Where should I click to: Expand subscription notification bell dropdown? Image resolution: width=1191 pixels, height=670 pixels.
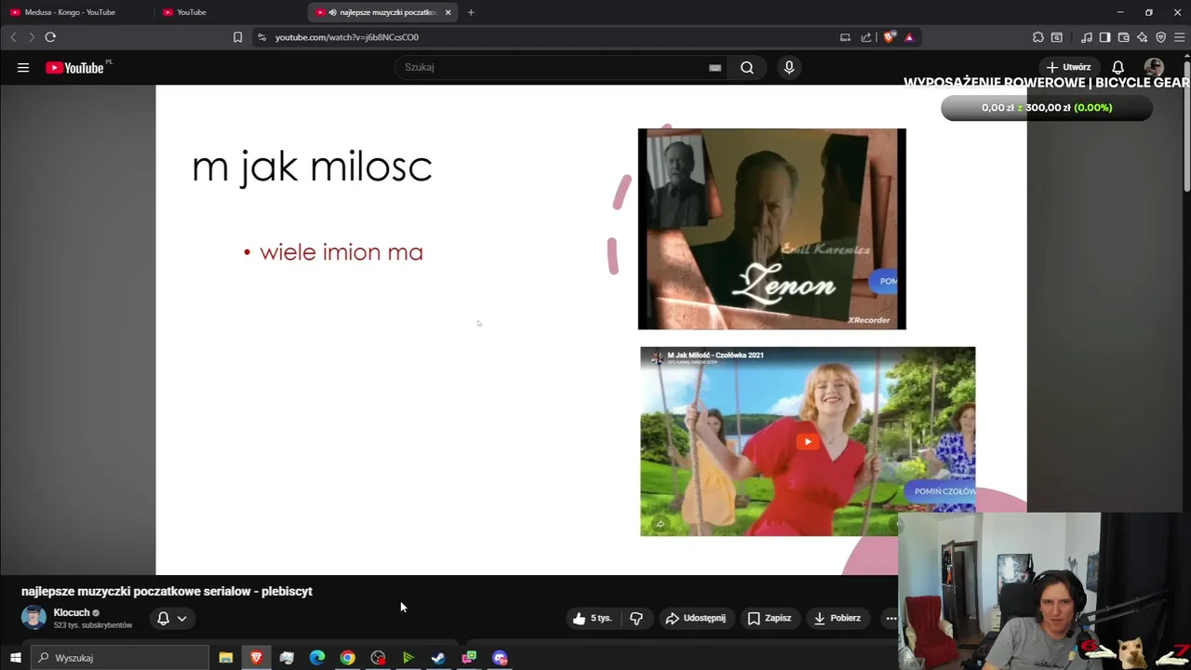pos(172,618)
